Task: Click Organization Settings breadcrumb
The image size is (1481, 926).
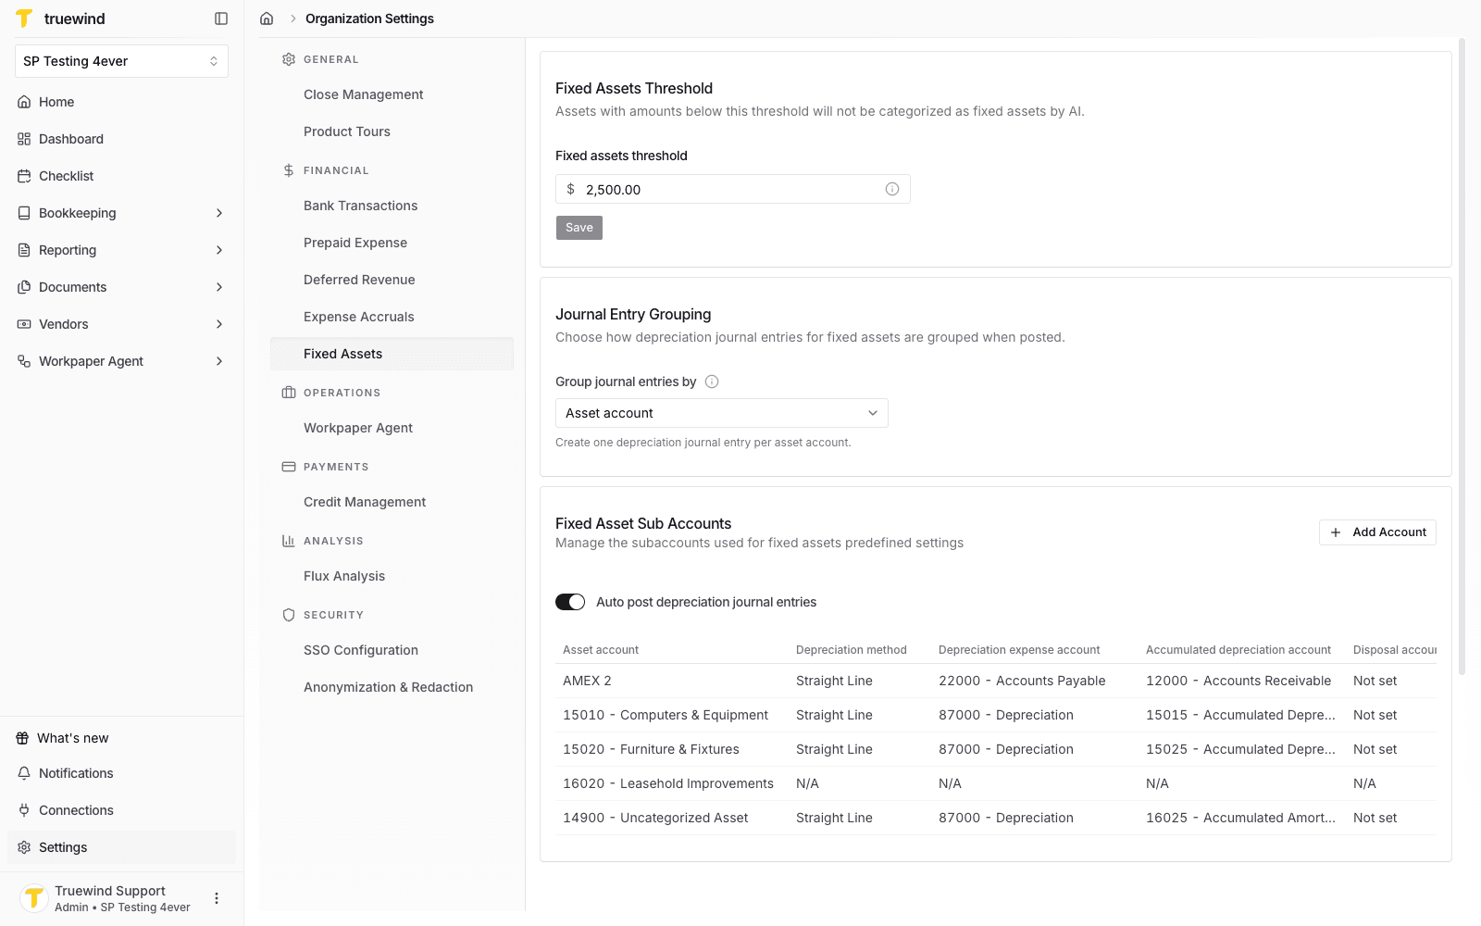Action: pyautogui.click(x=369, y=19)
